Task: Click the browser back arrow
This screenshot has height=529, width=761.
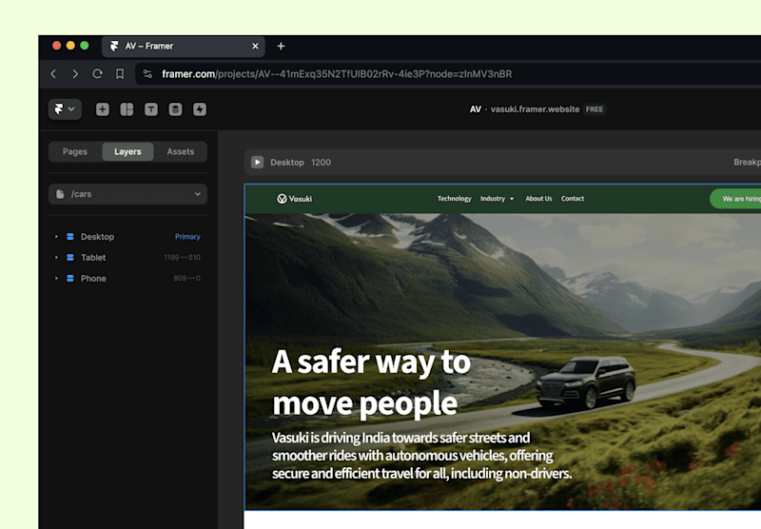Action: tap(54, 74)
